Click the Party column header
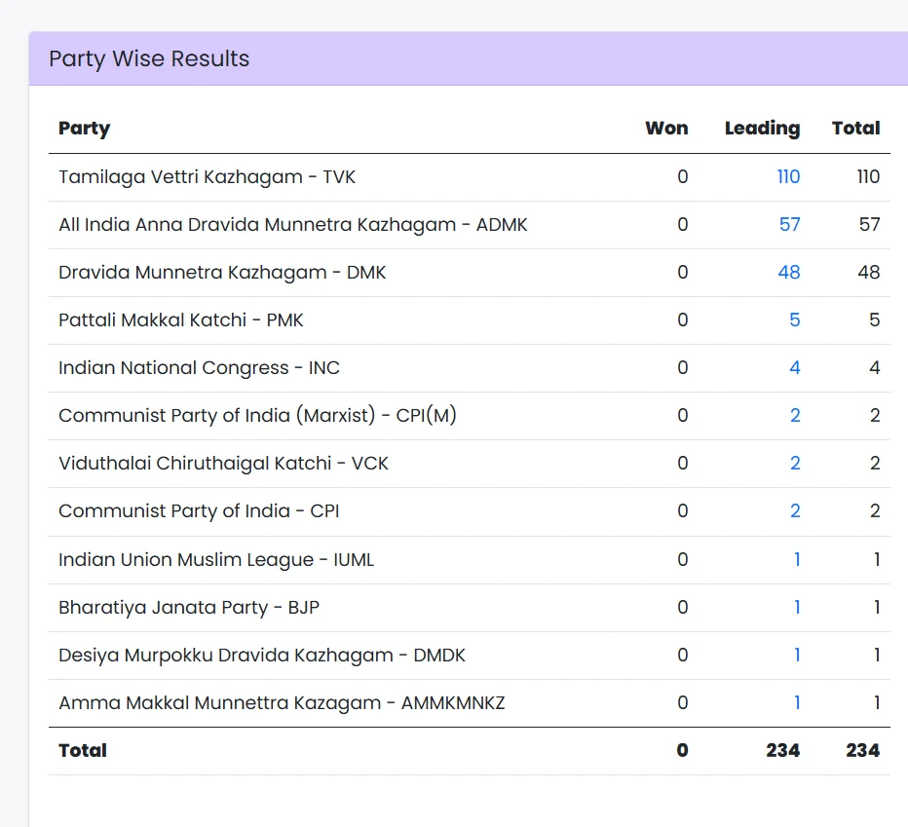Image resolution: width=908 pixels, height=827 pixels. 84,128
